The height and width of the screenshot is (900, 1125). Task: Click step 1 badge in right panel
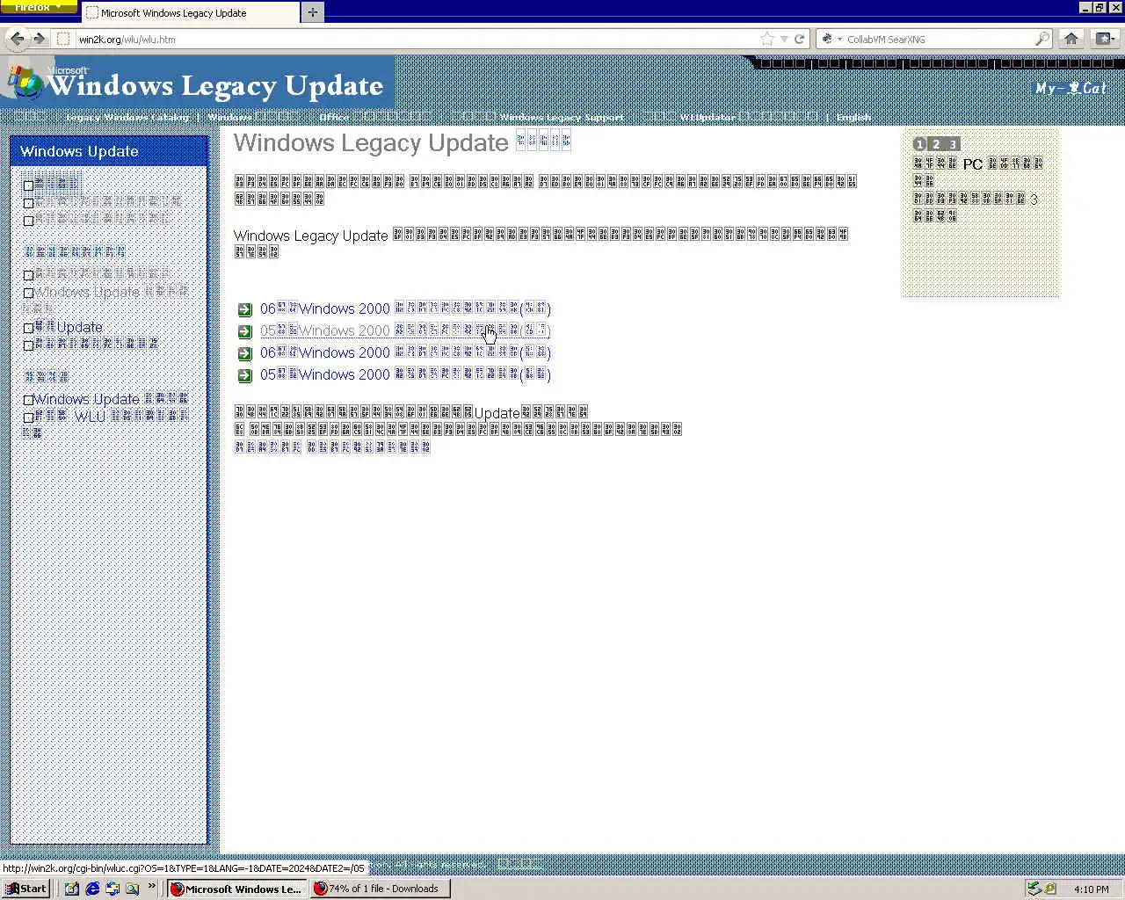coord(919,144)
